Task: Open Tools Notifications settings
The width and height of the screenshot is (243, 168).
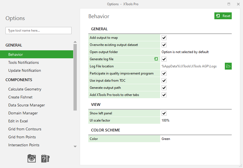Action: pyautogui.click(x=24, y=62)
